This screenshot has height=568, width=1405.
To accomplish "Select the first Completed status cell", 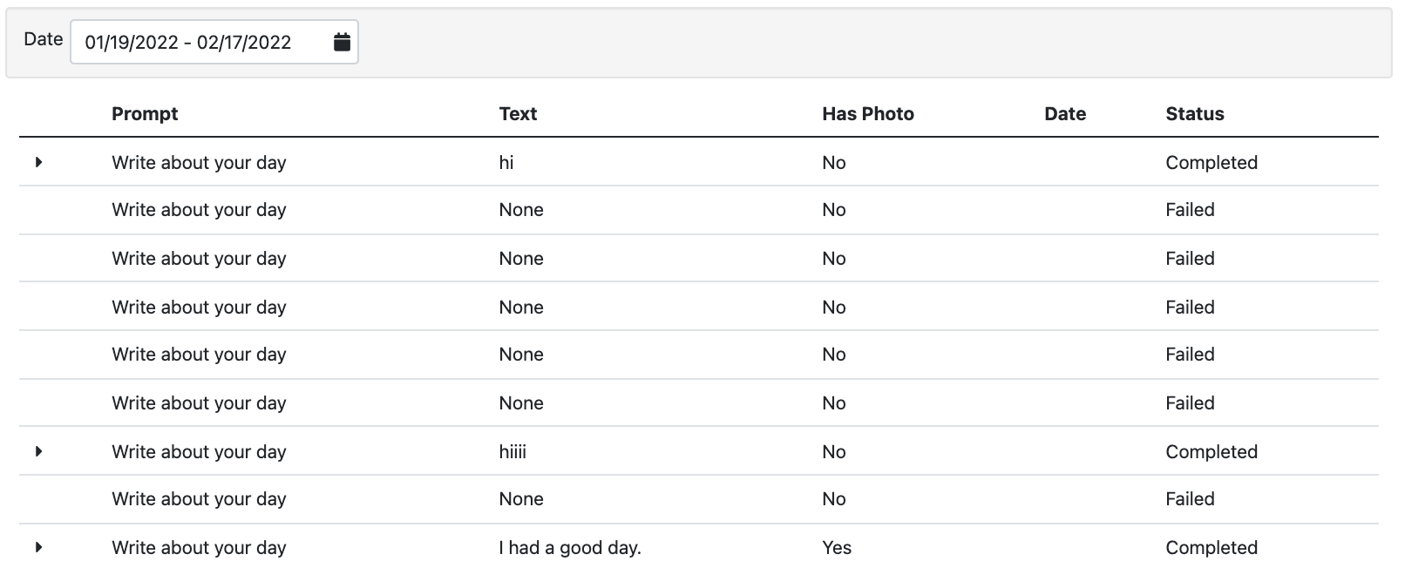I will pyautogui.click(x=1212, y=162).
